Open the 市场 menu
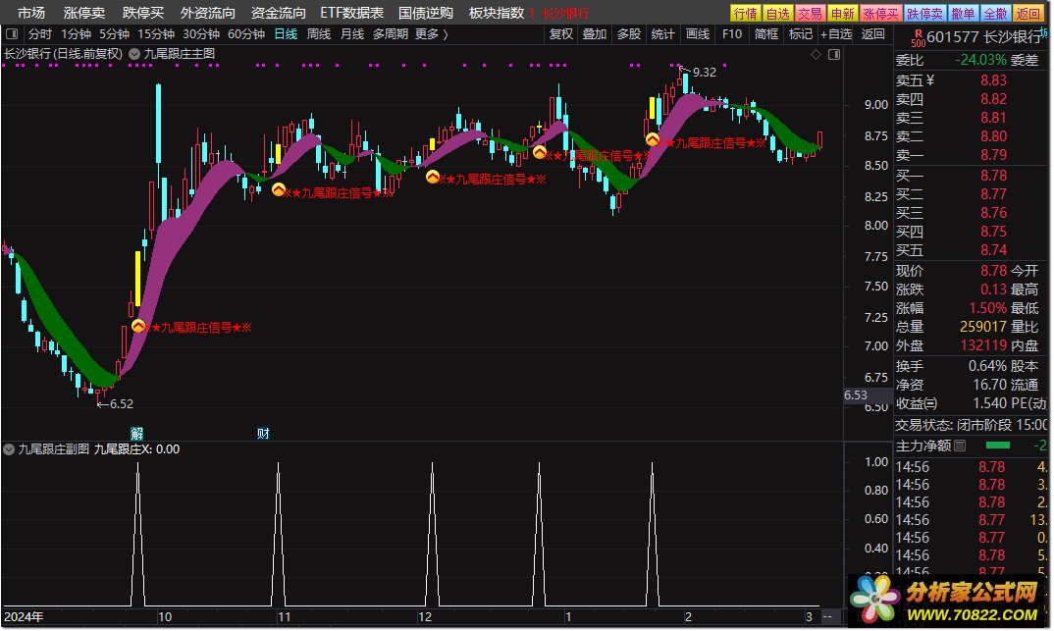The width and height of the screenshot is (1054, 631). (x=31, y=13)
